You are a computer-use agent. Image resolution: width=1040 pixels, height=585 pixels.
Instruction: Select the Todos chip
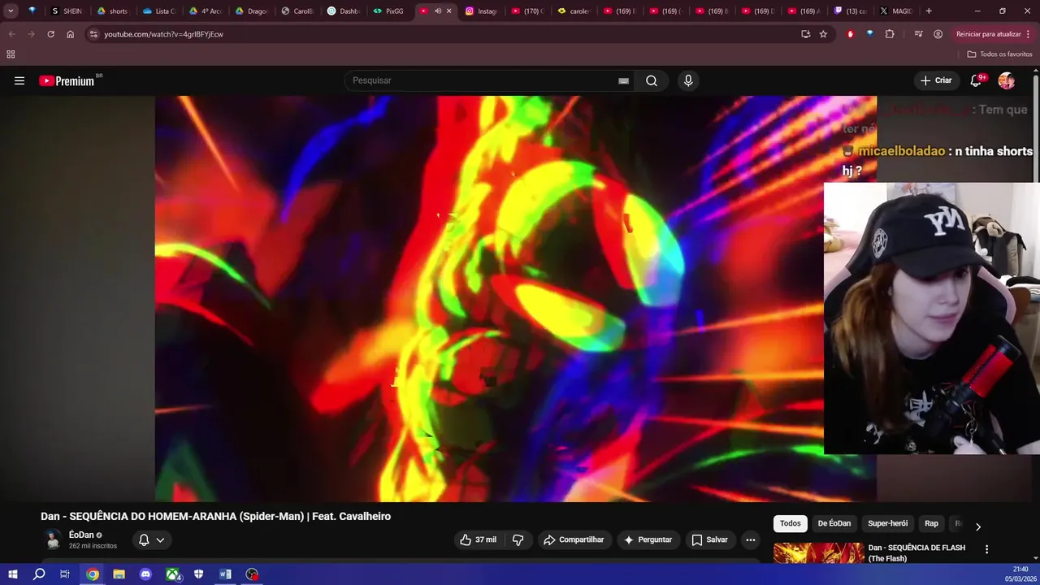pos(791,523)
